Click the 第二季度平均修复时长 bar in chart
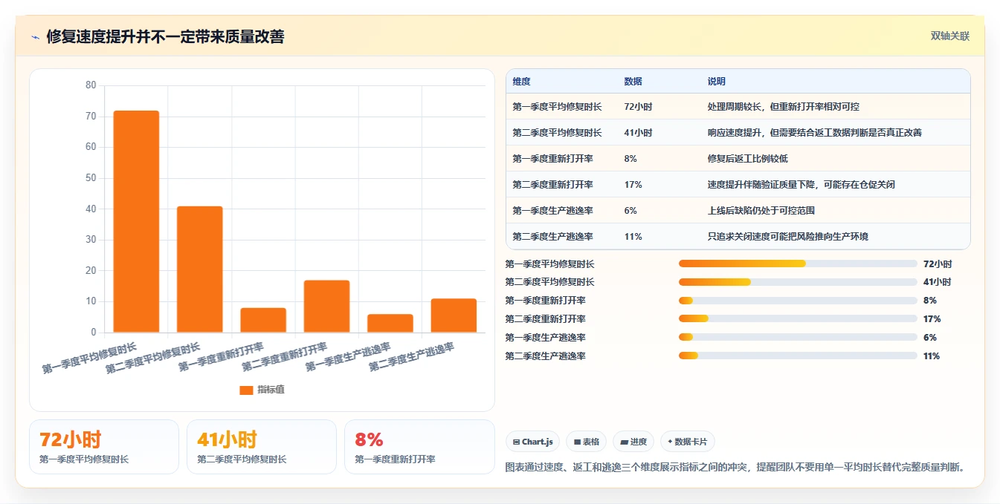Viewport: 1000px width, 504px height. click(199, 269)
